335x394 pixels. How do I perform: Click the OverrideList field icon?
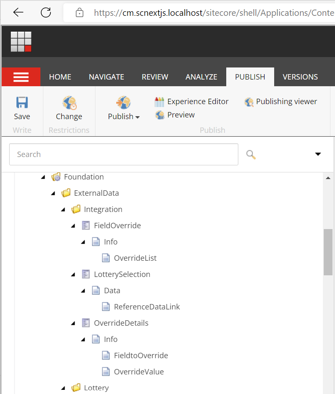pos(106,258)
